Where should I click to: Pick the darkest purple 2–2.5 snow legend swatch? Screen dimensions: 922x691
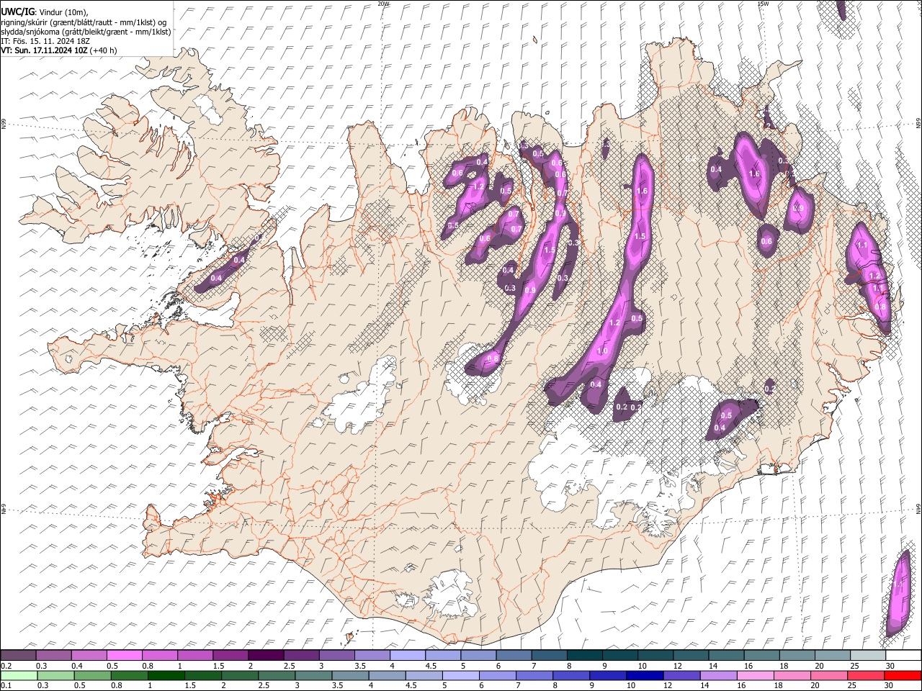coord(266,655)
